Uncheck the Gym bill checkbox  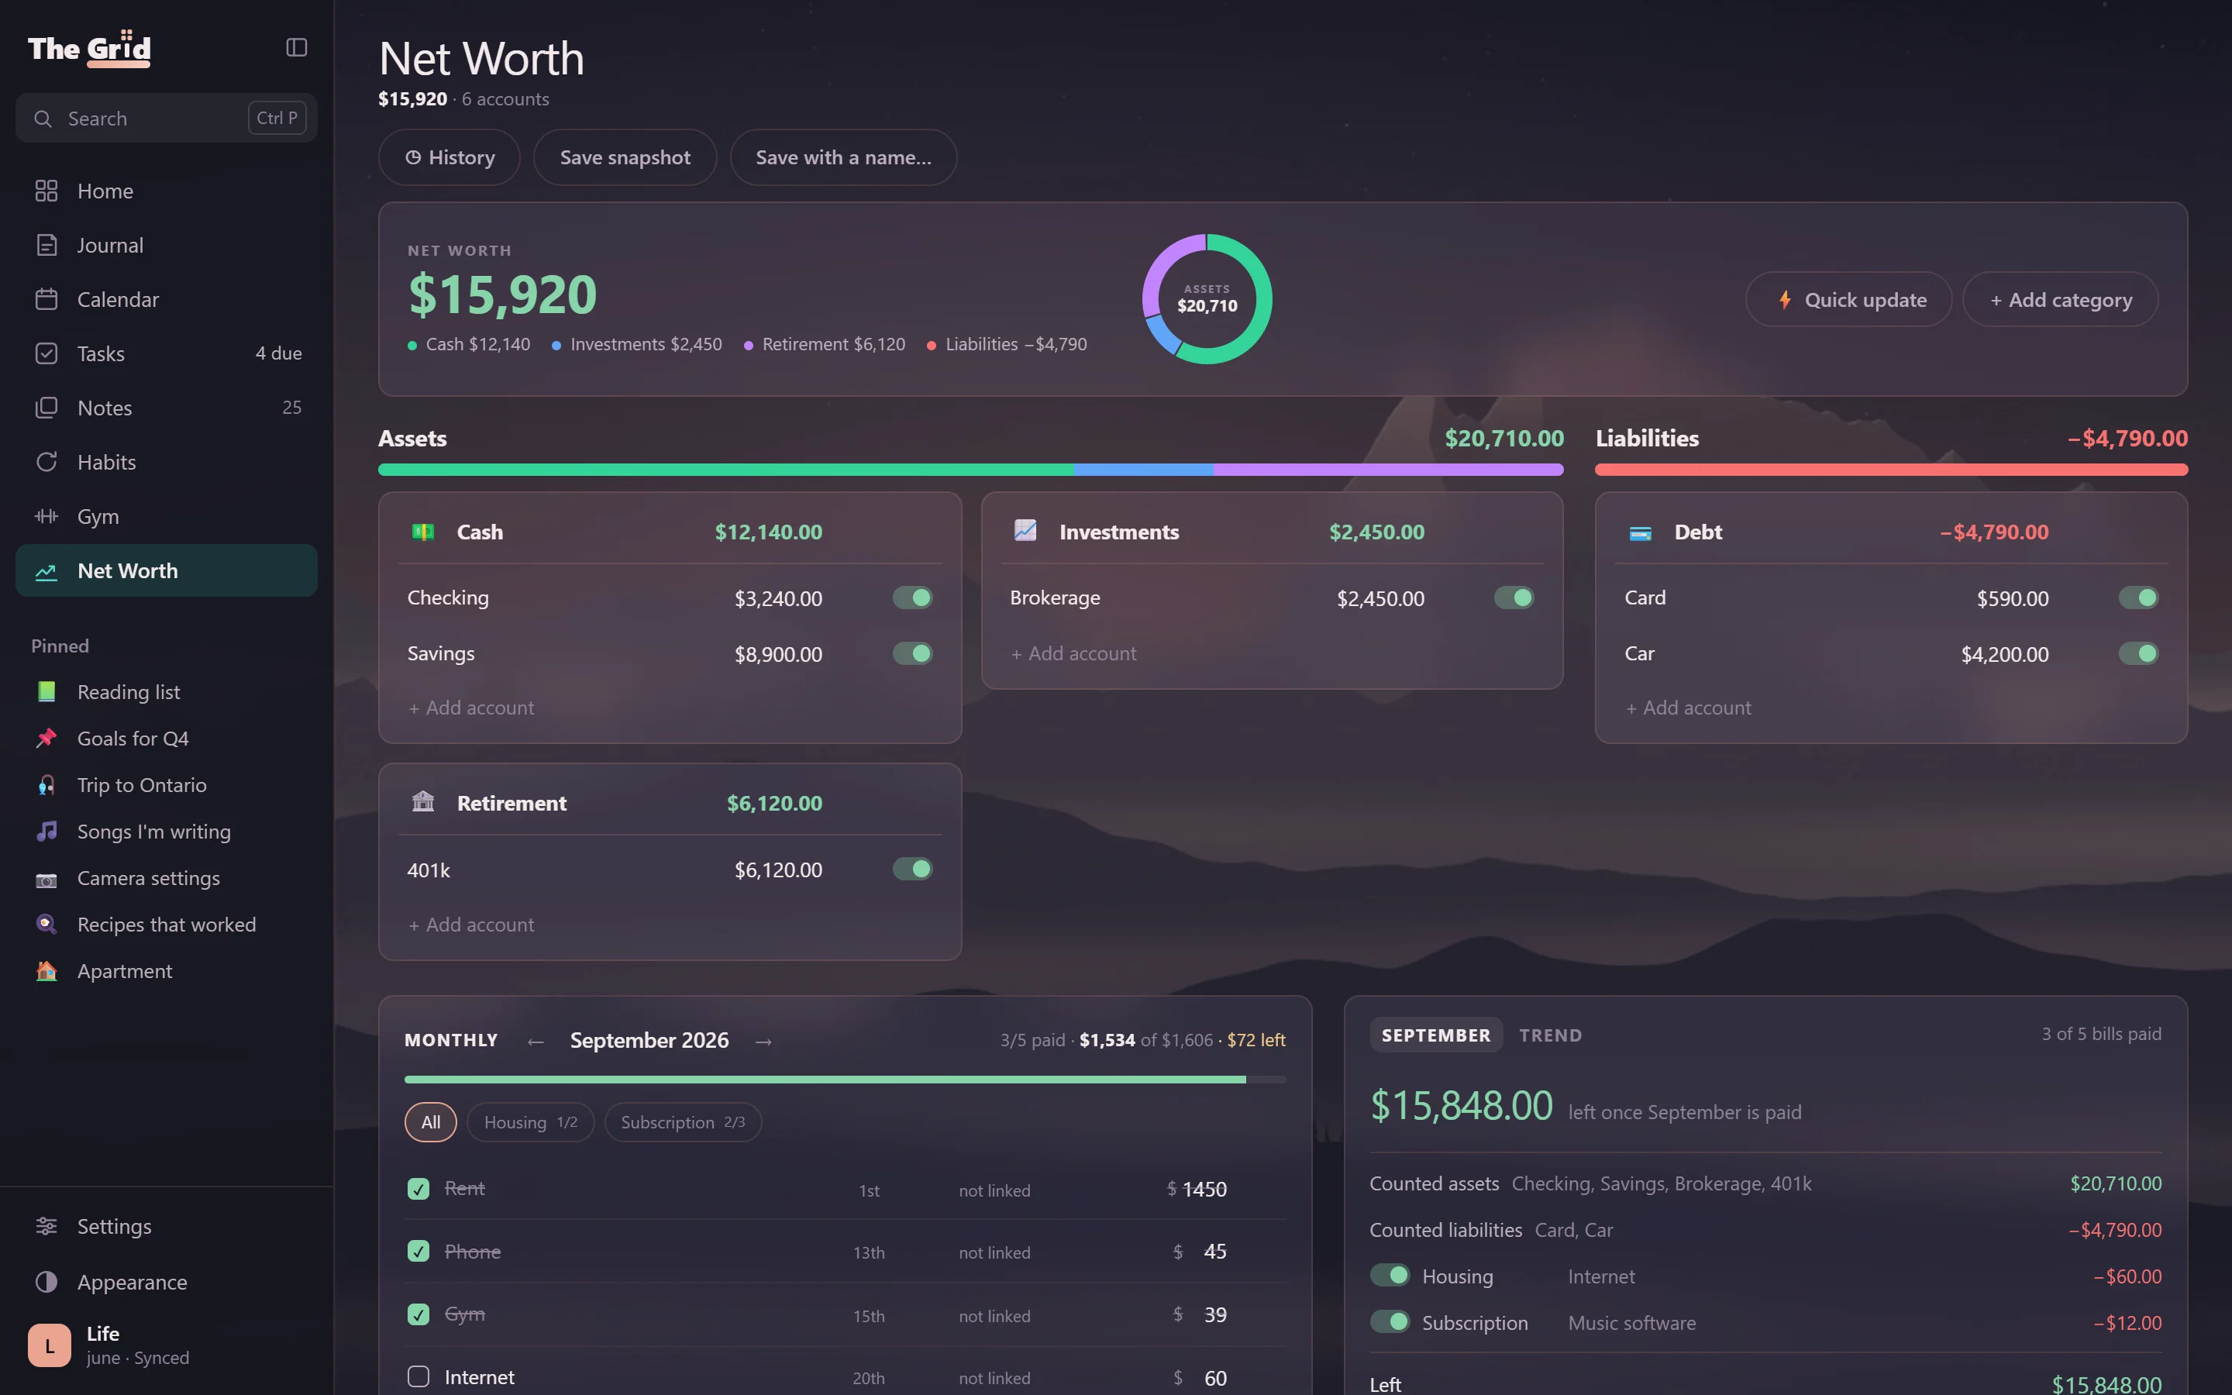tap(418, 1314)
